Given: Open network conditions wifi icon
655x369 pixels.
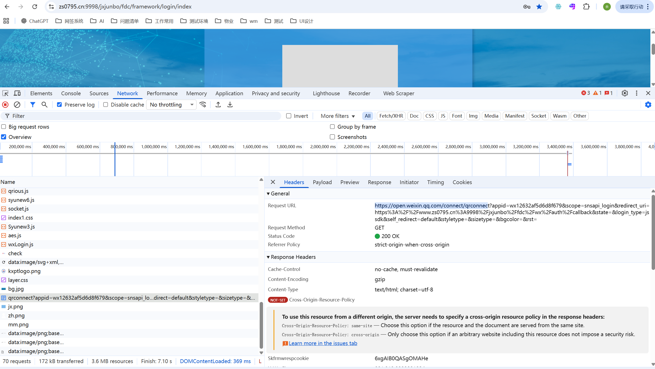Looking at the screenshot, I should click(203, 105).
